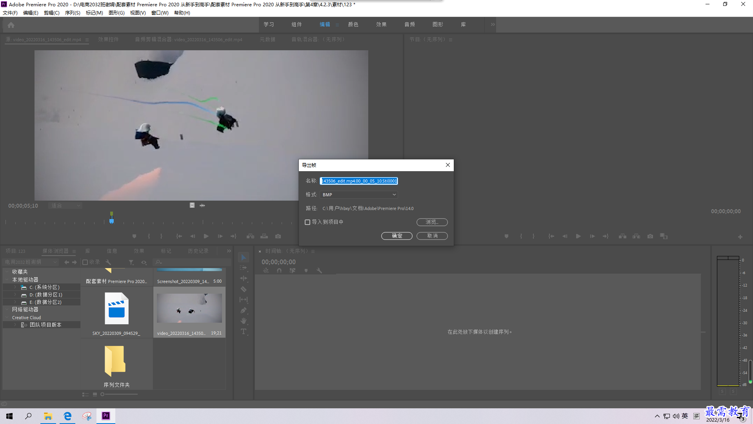Image resolution: width=753 pixels, height=424 pixels.
Task: Open Sequence menu
Action: click(73, 13)
